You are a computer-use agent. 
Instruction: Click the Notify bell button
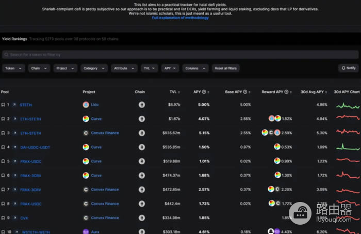(348, 68)
